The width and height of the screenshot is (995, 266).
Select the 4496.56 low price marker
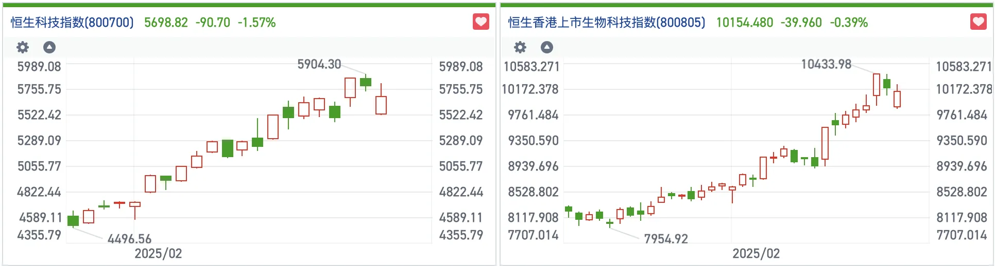click(129, 239)
